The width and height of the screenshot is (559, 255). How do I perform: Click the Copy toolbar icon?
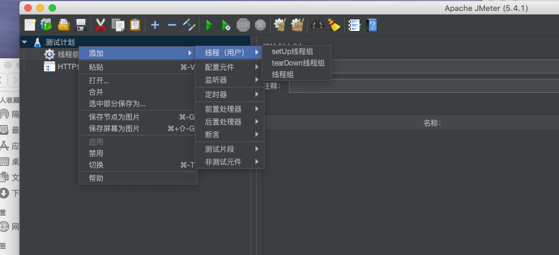tap(118, 25)
